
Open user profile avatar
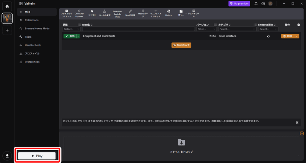270,3
